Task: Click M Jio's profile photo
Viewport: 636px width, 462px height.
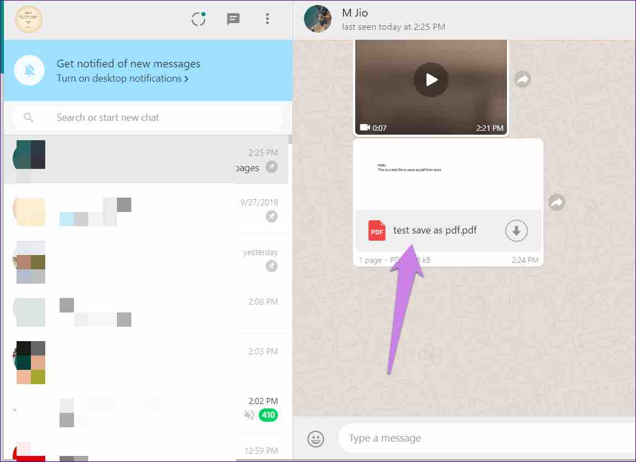Action: pos(318,19)
